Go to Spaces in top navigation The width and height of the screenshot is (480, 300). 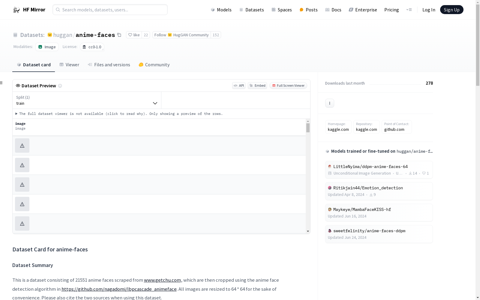tap(282, 10)
